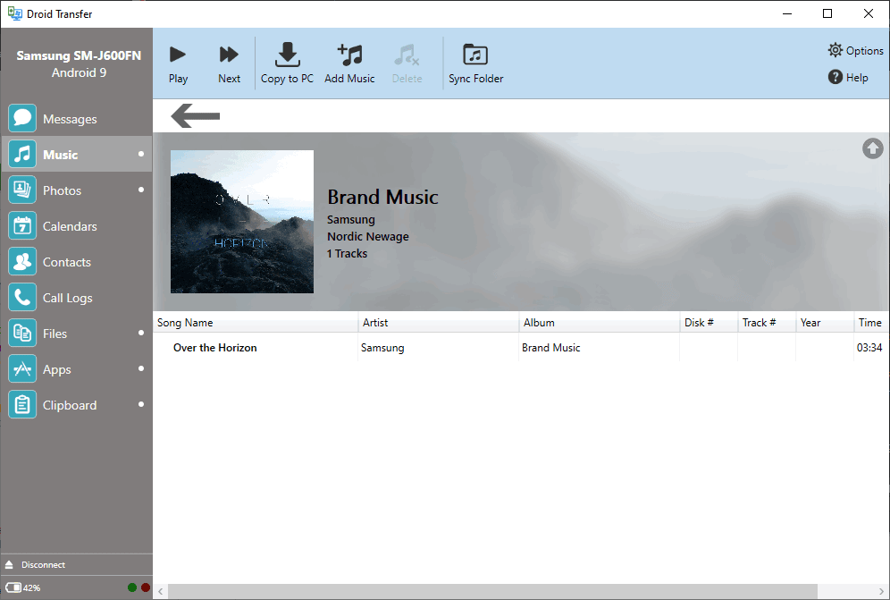890x600 pixels.
Task: Click the Brand Music album title
Action: click(x=383, y=197)
